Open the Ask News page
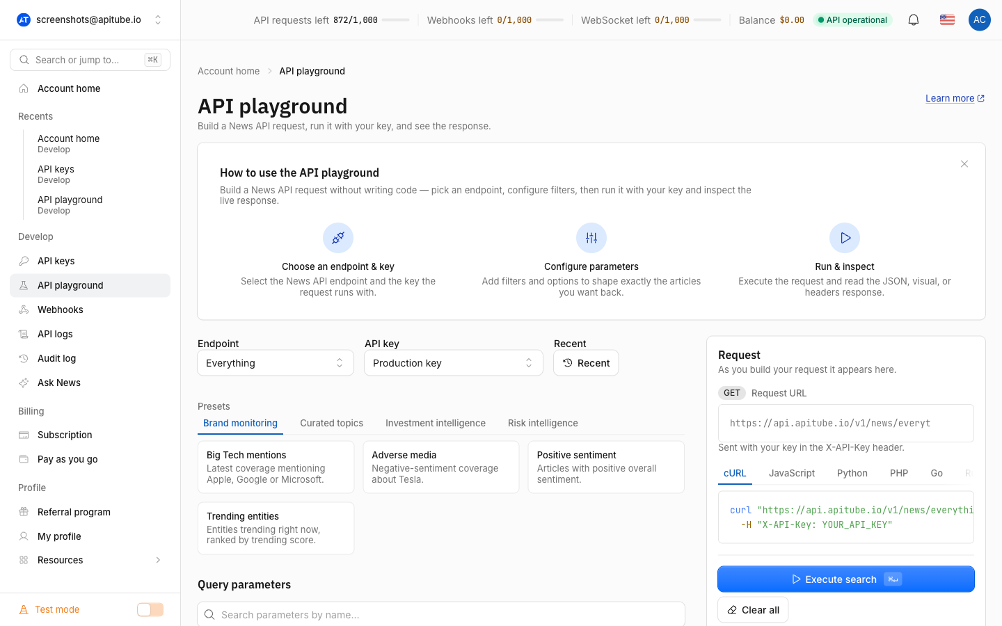 (90, 383)
